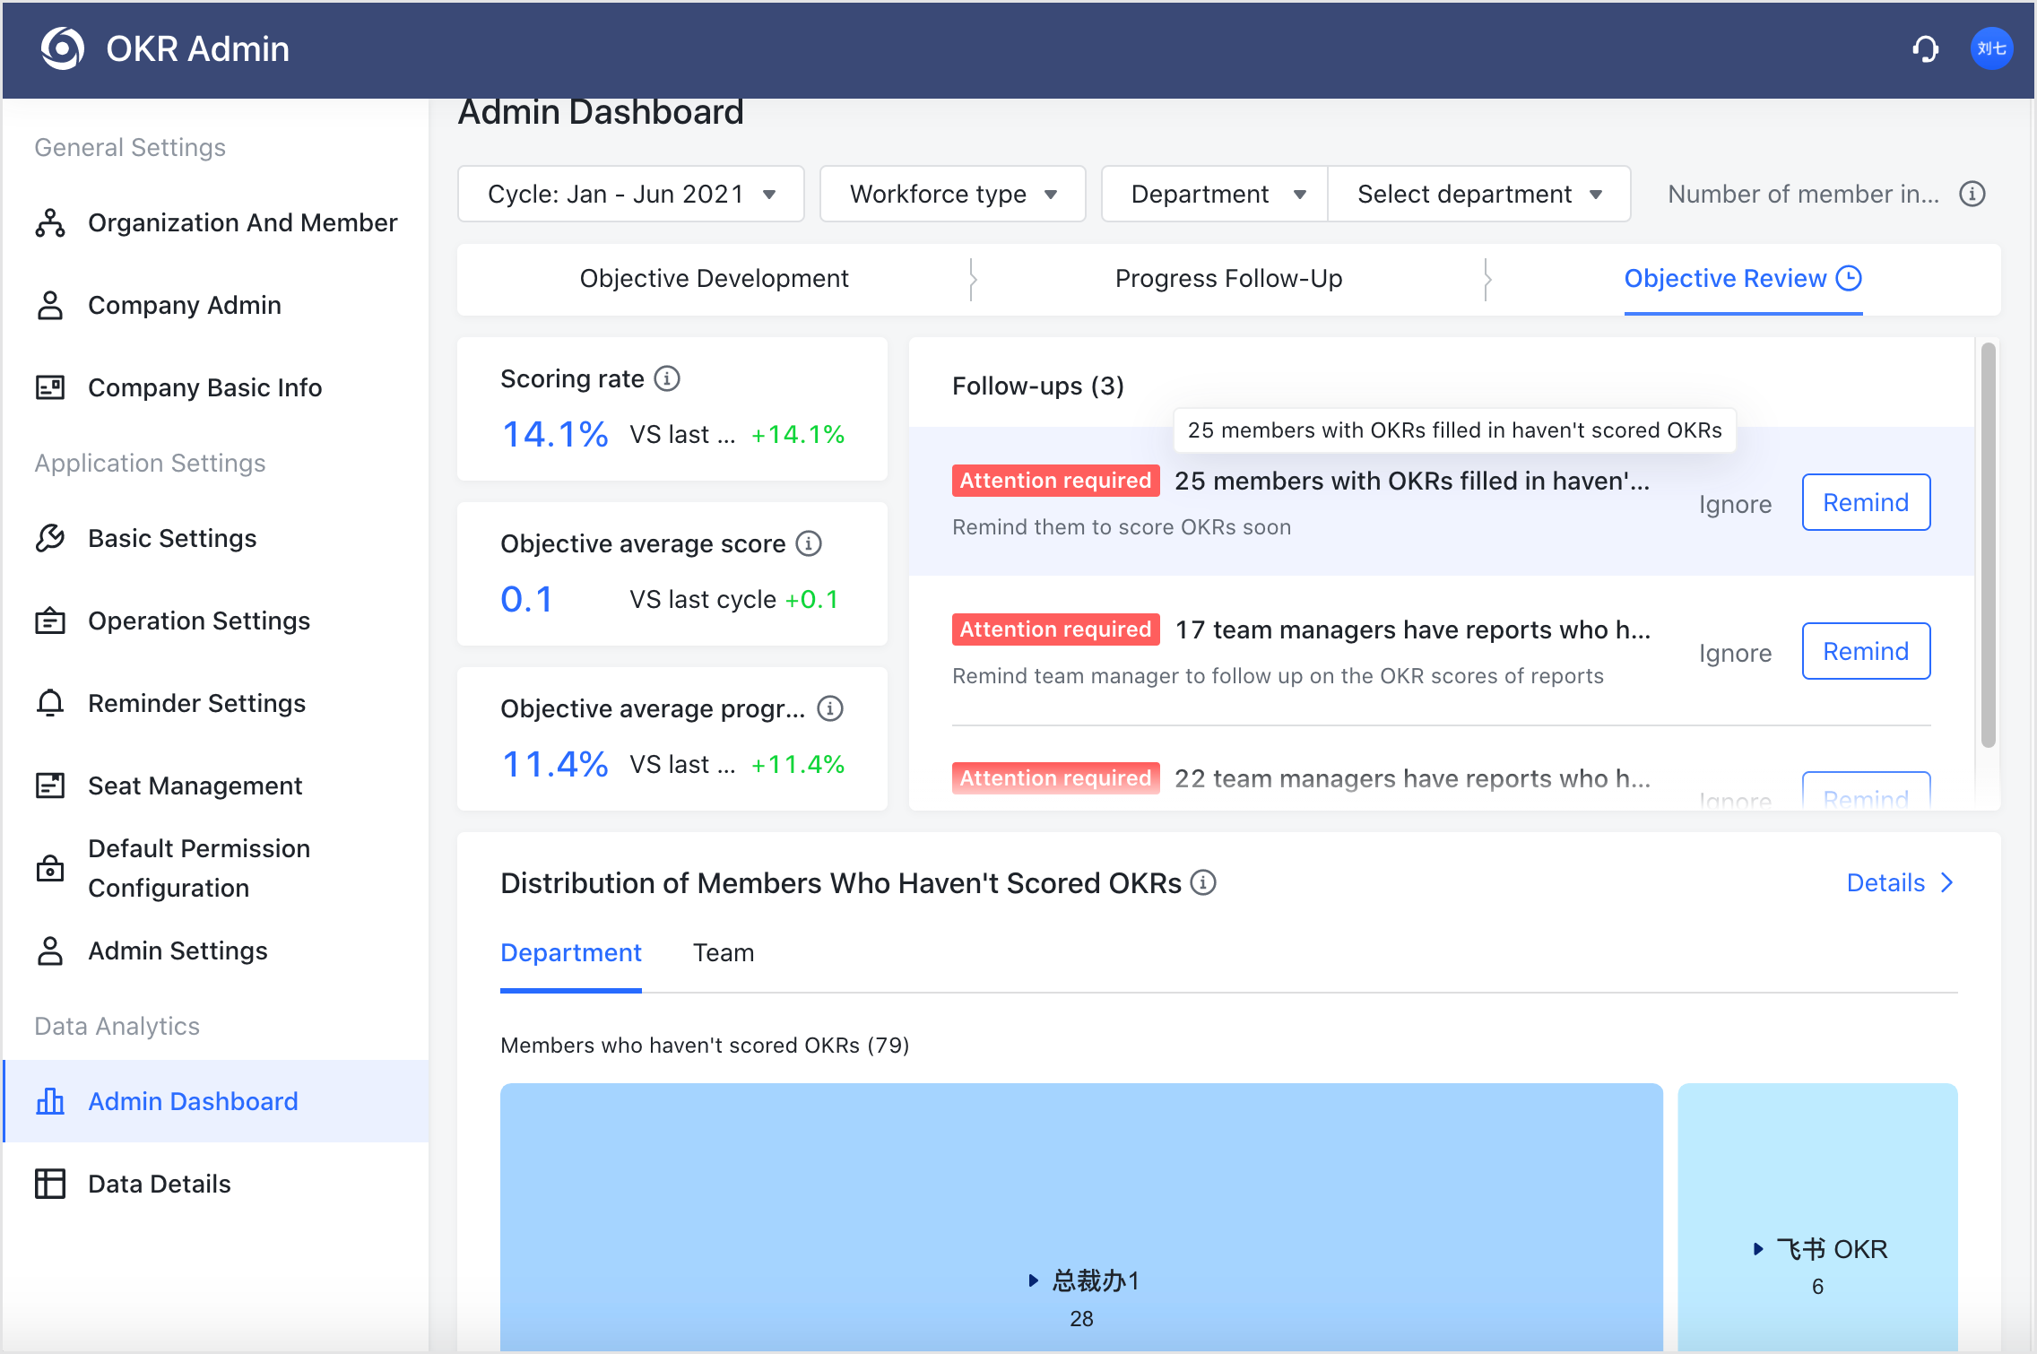Switch to the Progress Follow-Up tab
The height and width of the screenshot is (1354, 2037).
pyautogui.click(x=1228, y=278)
